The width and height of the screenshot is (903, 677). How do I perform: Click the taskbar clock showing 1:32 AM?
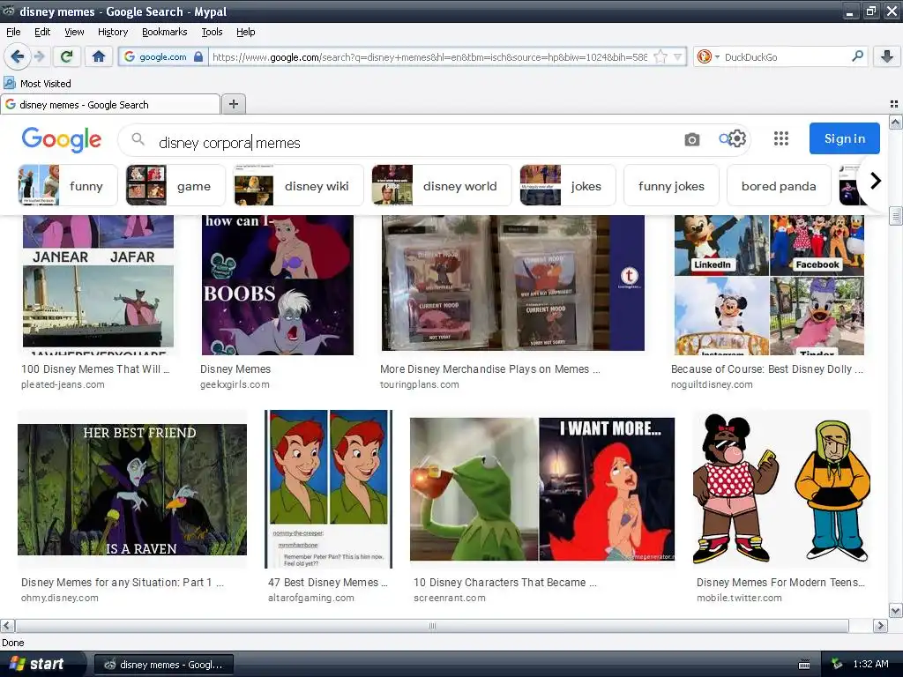point(870,664)
